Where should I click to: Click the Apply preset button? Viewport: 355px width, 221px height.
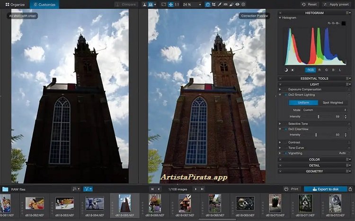(336, 4)
